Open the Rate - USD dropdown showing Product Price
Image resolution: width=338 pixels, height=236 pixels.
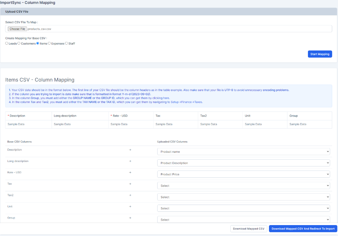tap(244, 174)
